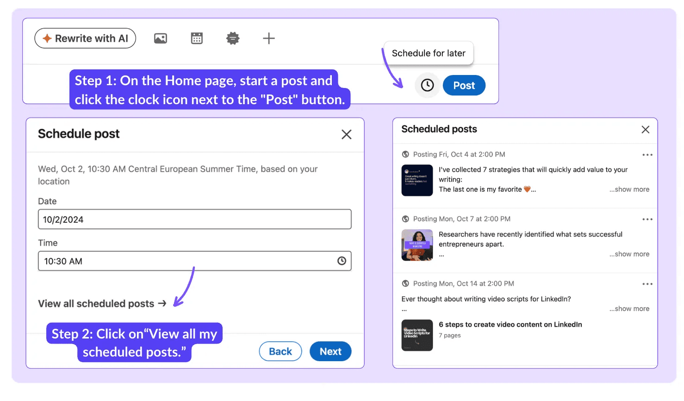The height and width of the screenshot is (401, 684).
Task: Click the celebrate badge icon
Action: click(233, 38)
